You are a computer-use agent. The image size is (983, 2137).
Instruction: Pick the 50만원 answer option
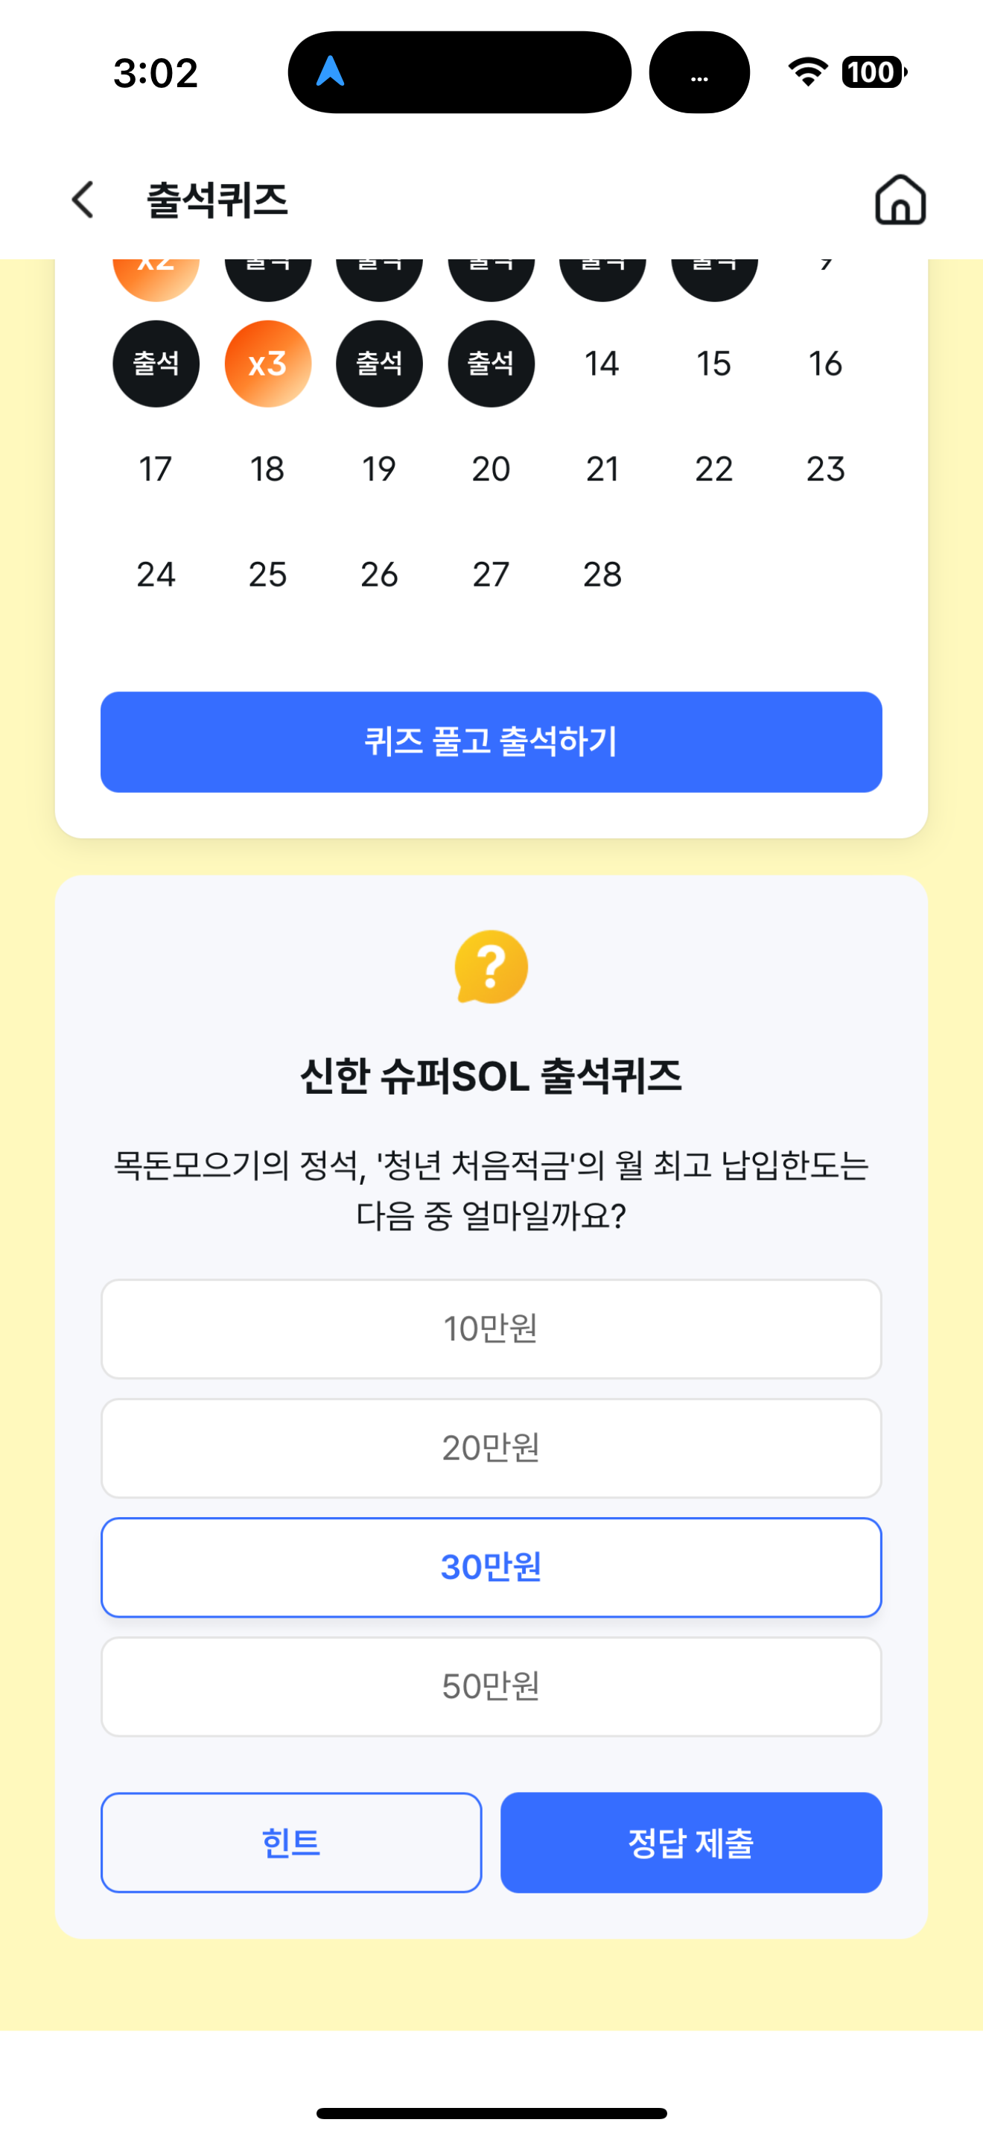coord(492,1686)
